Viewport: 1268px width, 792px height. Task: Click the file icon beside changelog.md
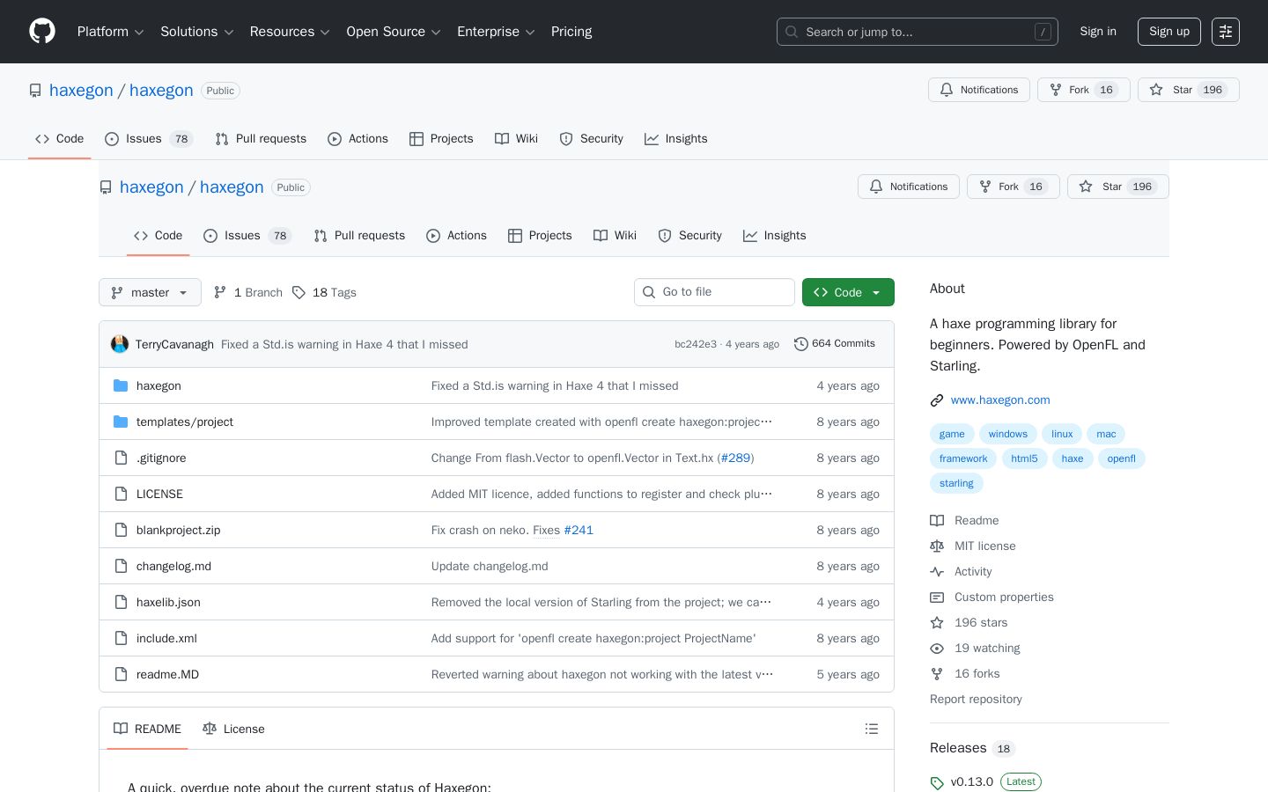121,566
